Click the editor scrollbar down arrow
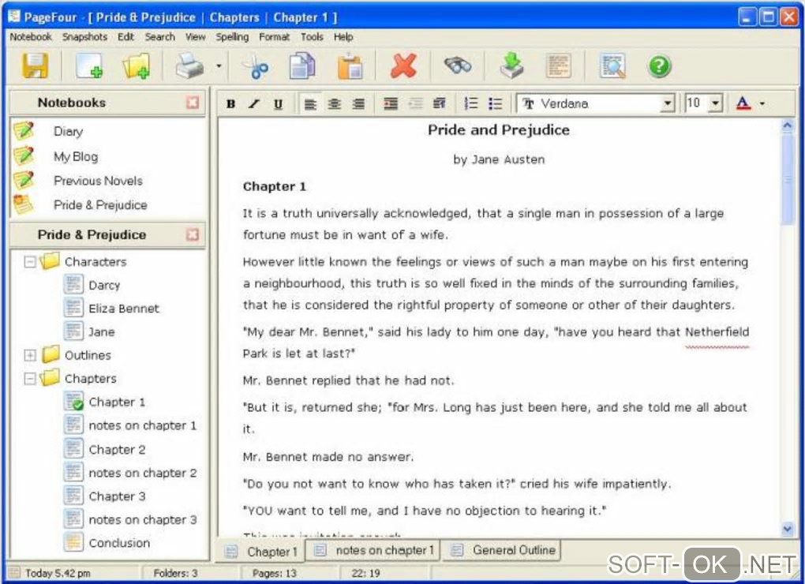 (788, 529)
